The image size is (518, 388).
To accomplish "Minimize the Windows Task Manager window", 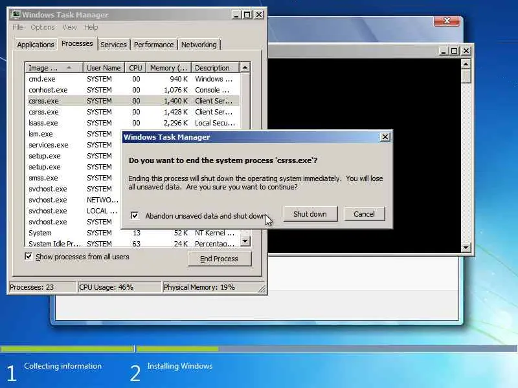I will point(236,15).
